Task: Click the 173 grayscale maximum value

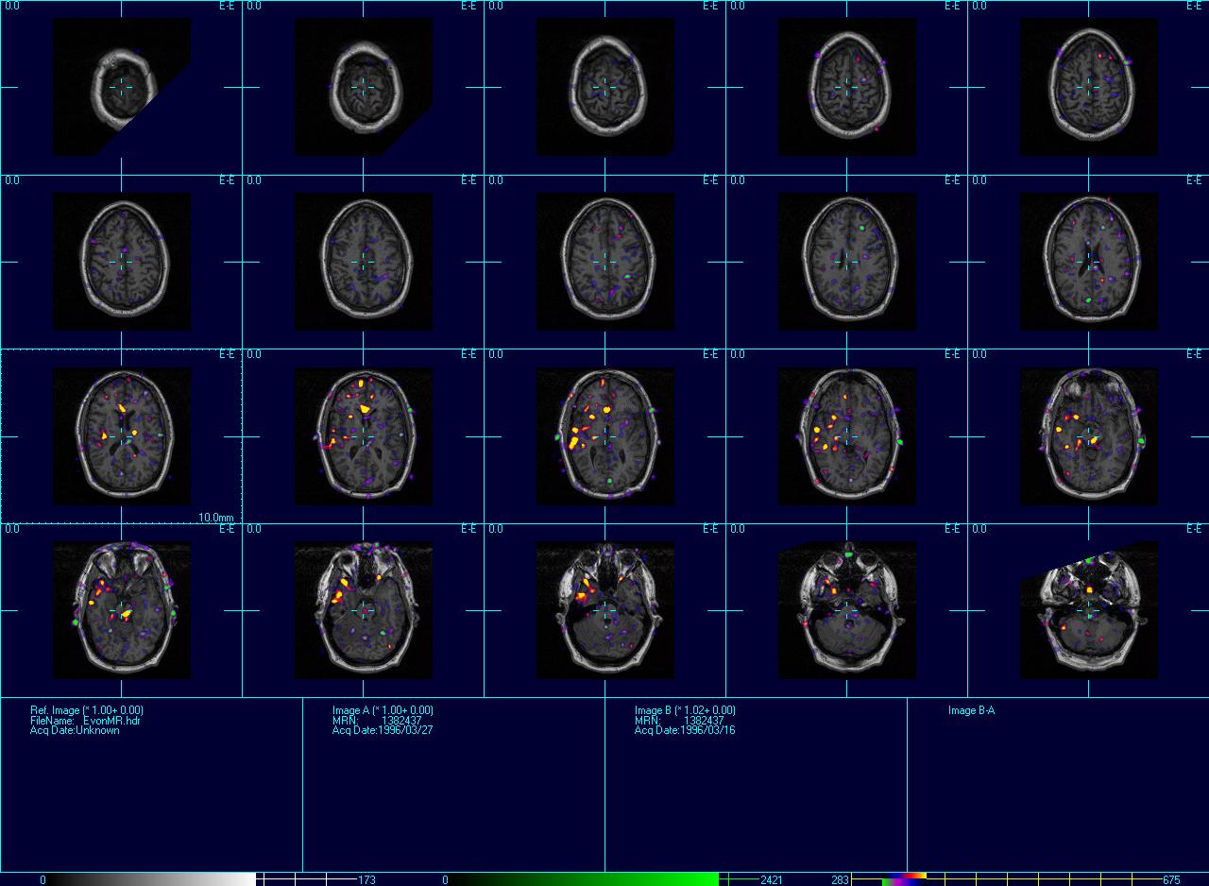Action: pyautogui.click(x=366, y=880)
